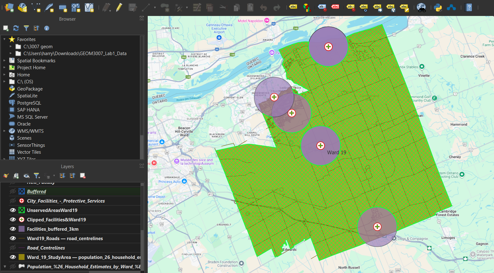Select the PostgreSQL item in Browser
This screenshot has width=494, height=273.
(x=29, y=103)
